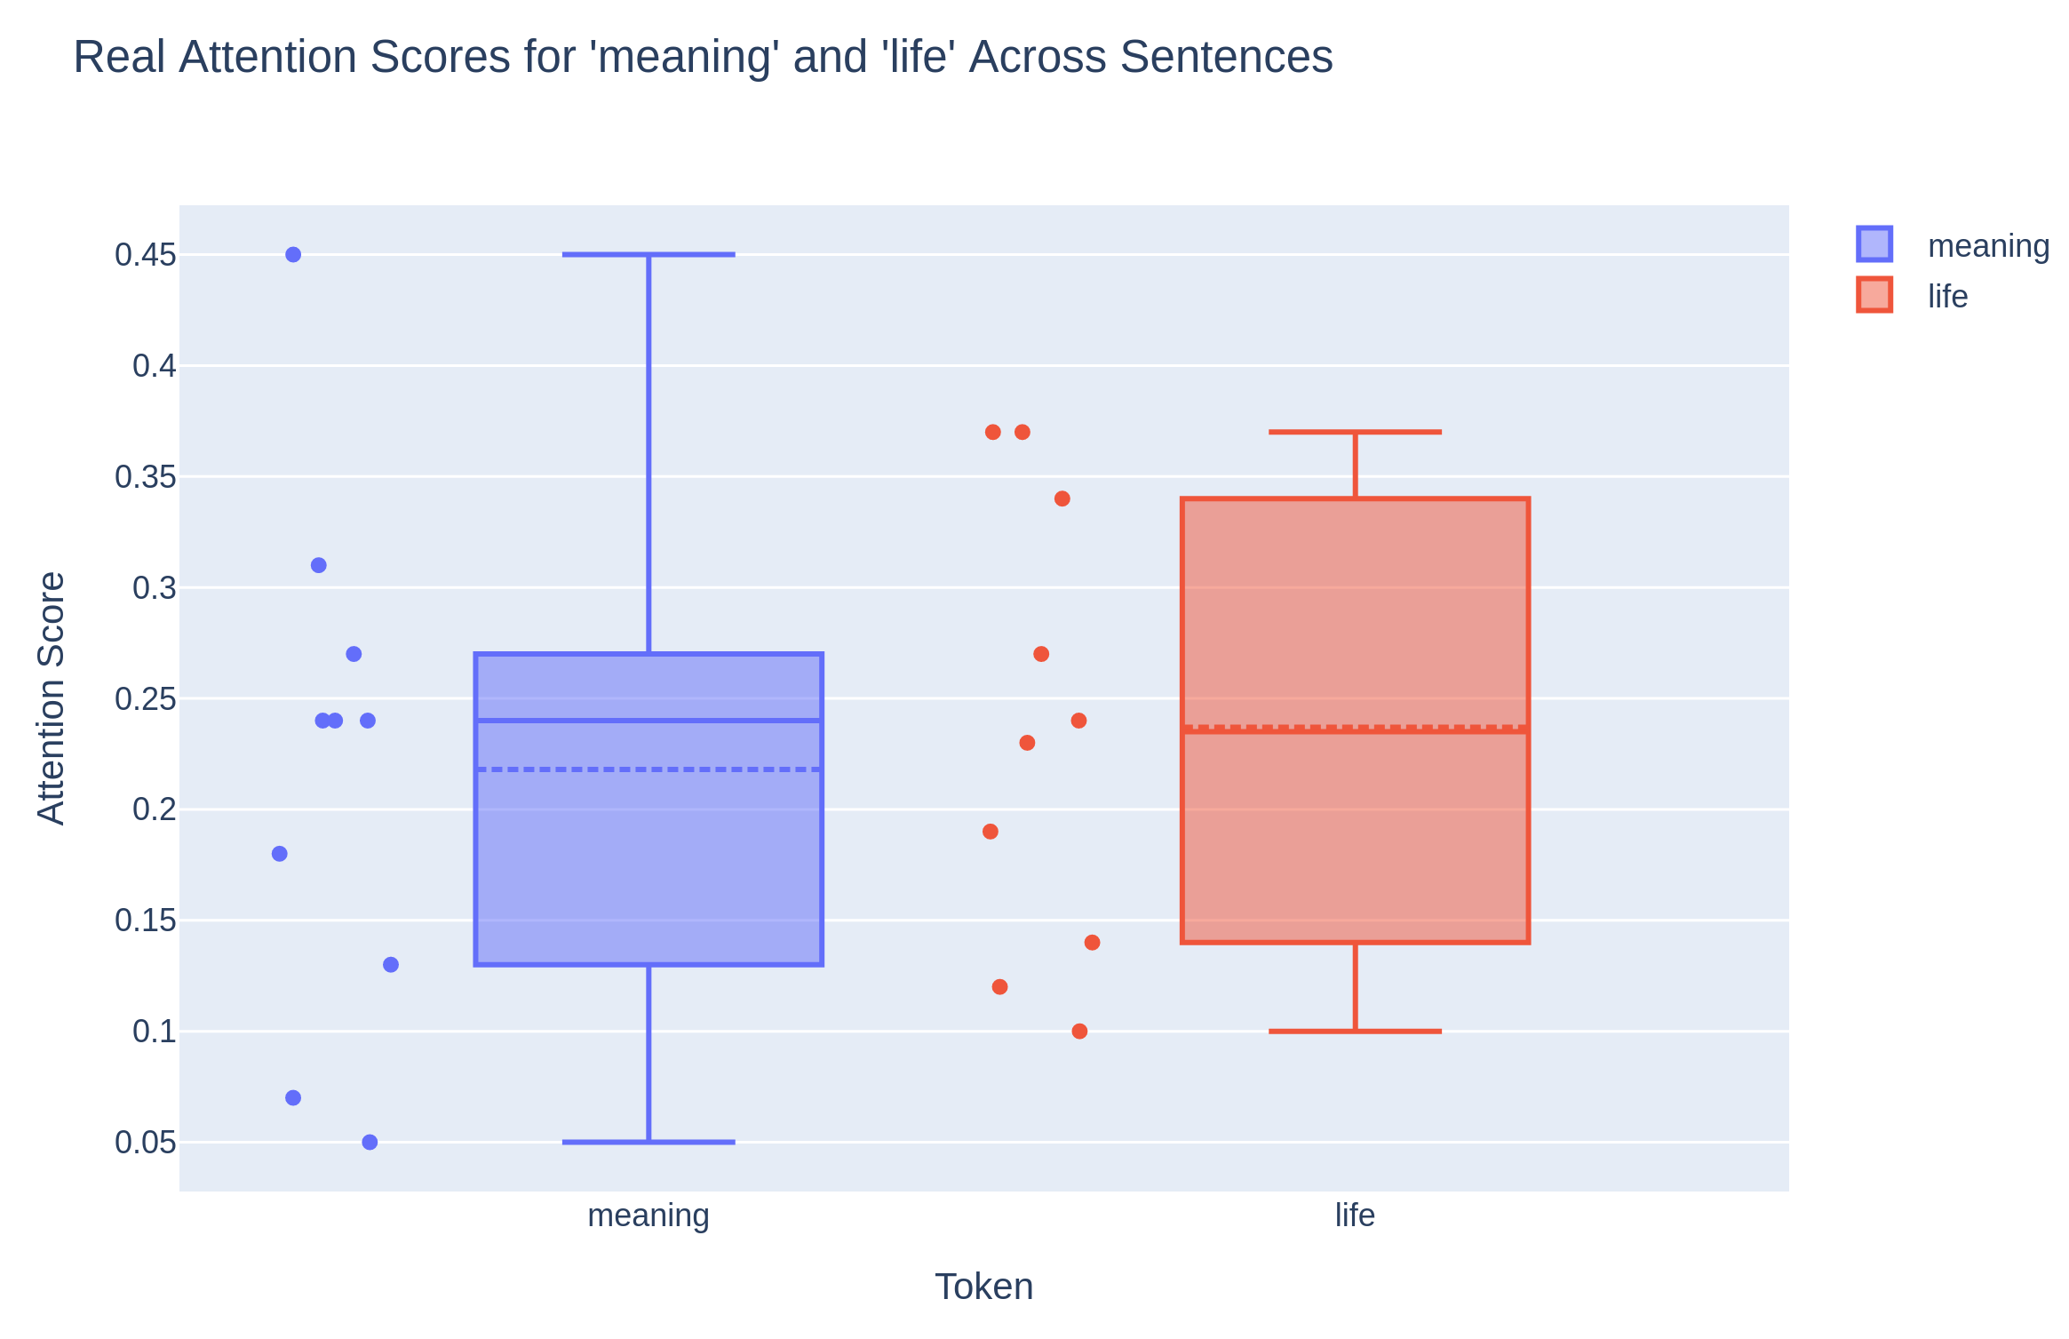Click the chart title text
Viewport: 2069px width, 1339px height.
[x=702, y=57]
